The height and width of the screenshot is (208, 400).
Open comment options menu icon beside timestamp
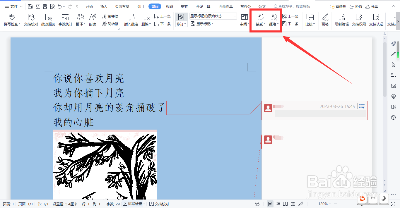362,106
